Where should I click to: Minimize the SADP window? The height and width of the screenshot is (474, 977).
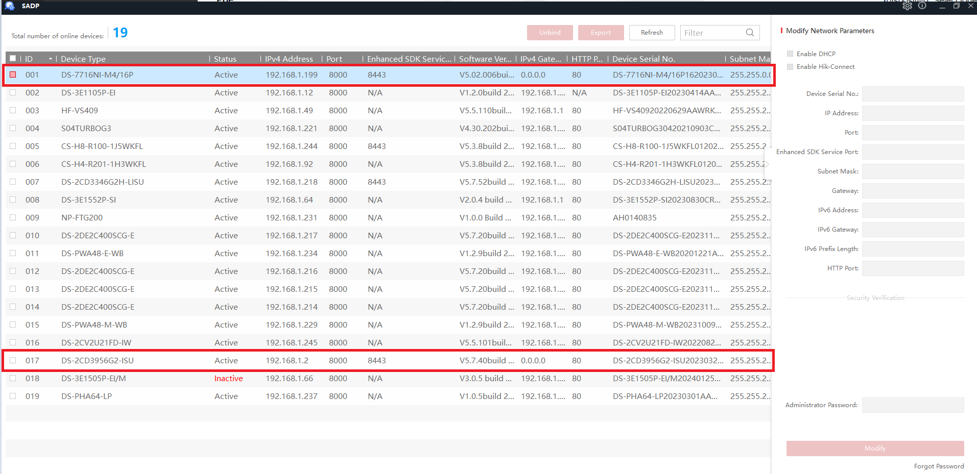coord(942,6)
